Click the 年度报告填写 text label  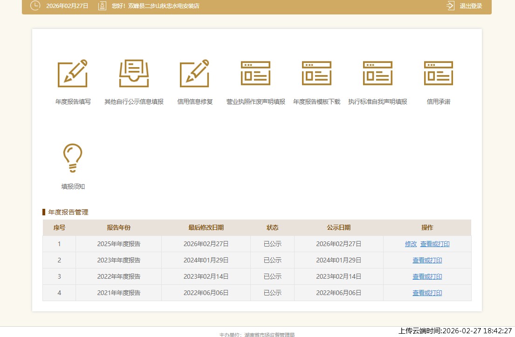[x=73, y=102]
